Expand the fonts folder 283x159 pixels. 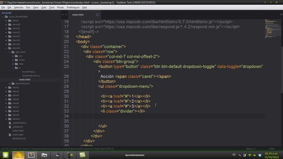click(x=13, y=60)
